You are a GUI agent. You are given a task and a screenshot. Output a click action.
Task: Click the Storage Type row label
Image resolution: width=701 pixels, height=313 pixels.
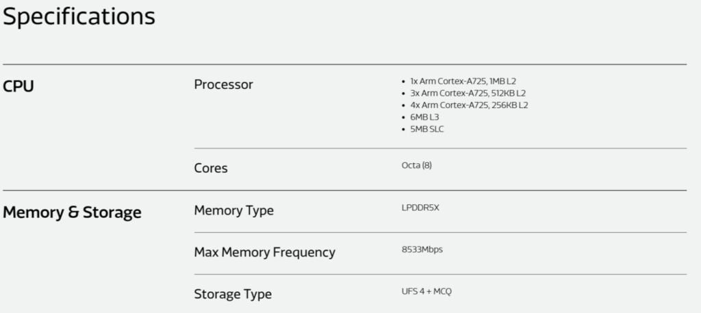coord(233,295)
